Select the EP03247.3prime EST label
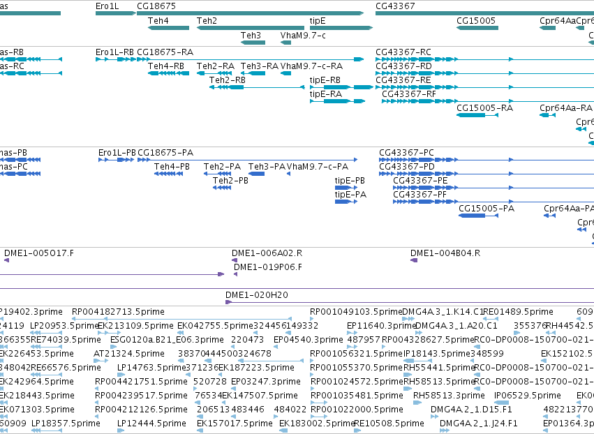Image resolution: width=594 pixels, height=434 pixels. point(266,382)
